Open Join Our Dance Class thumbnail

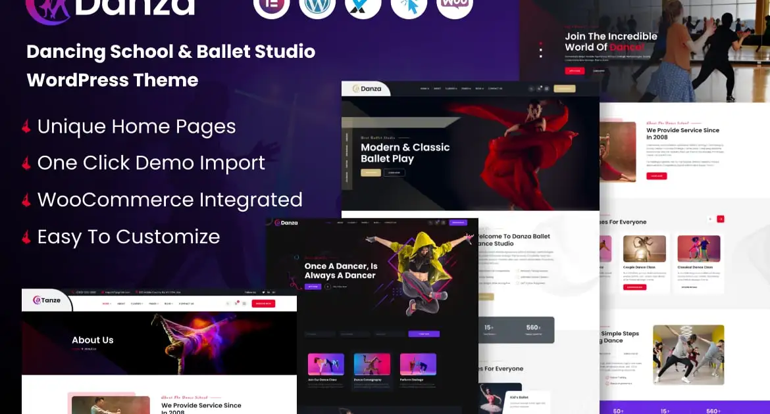326,365
